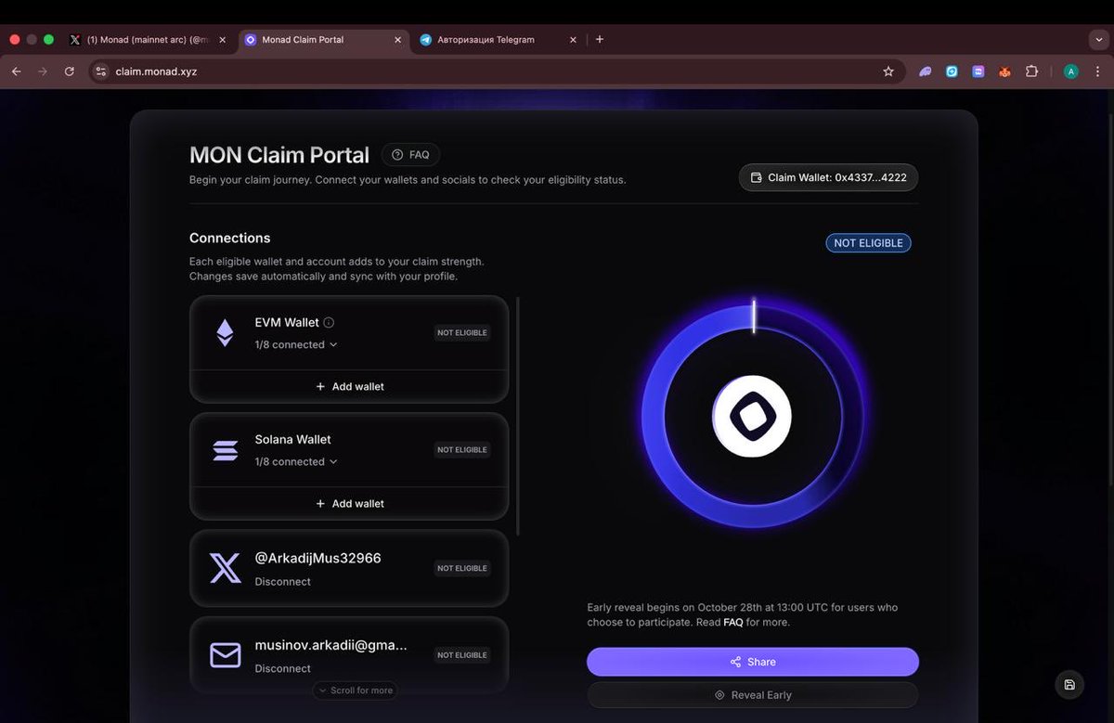Expand the EVM Wallet 1/8 connected list
Image resolution: width=1114 pixels, height=723 pixels.
(296, 344)
